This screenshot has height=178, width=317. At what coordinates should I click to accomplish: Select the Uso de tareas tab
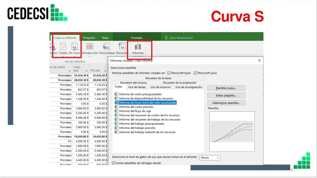(137, 87)
